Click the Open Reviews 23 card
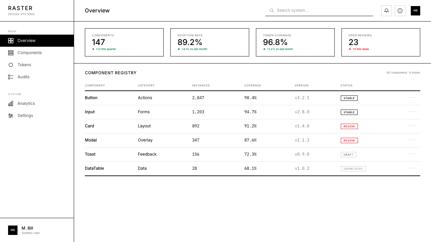Image resolution: width=431 pixels, height=242 pixels. click(x=381, y=42)
